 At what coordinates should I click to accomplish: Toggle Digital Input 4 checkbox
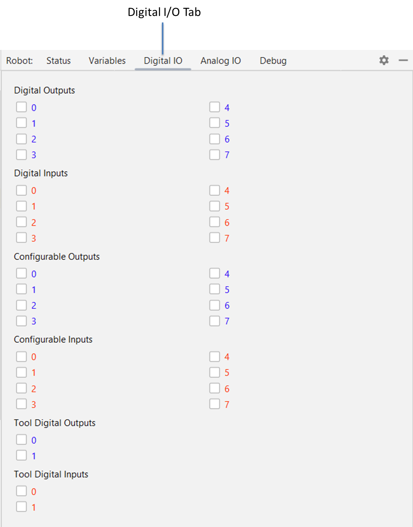214,190
